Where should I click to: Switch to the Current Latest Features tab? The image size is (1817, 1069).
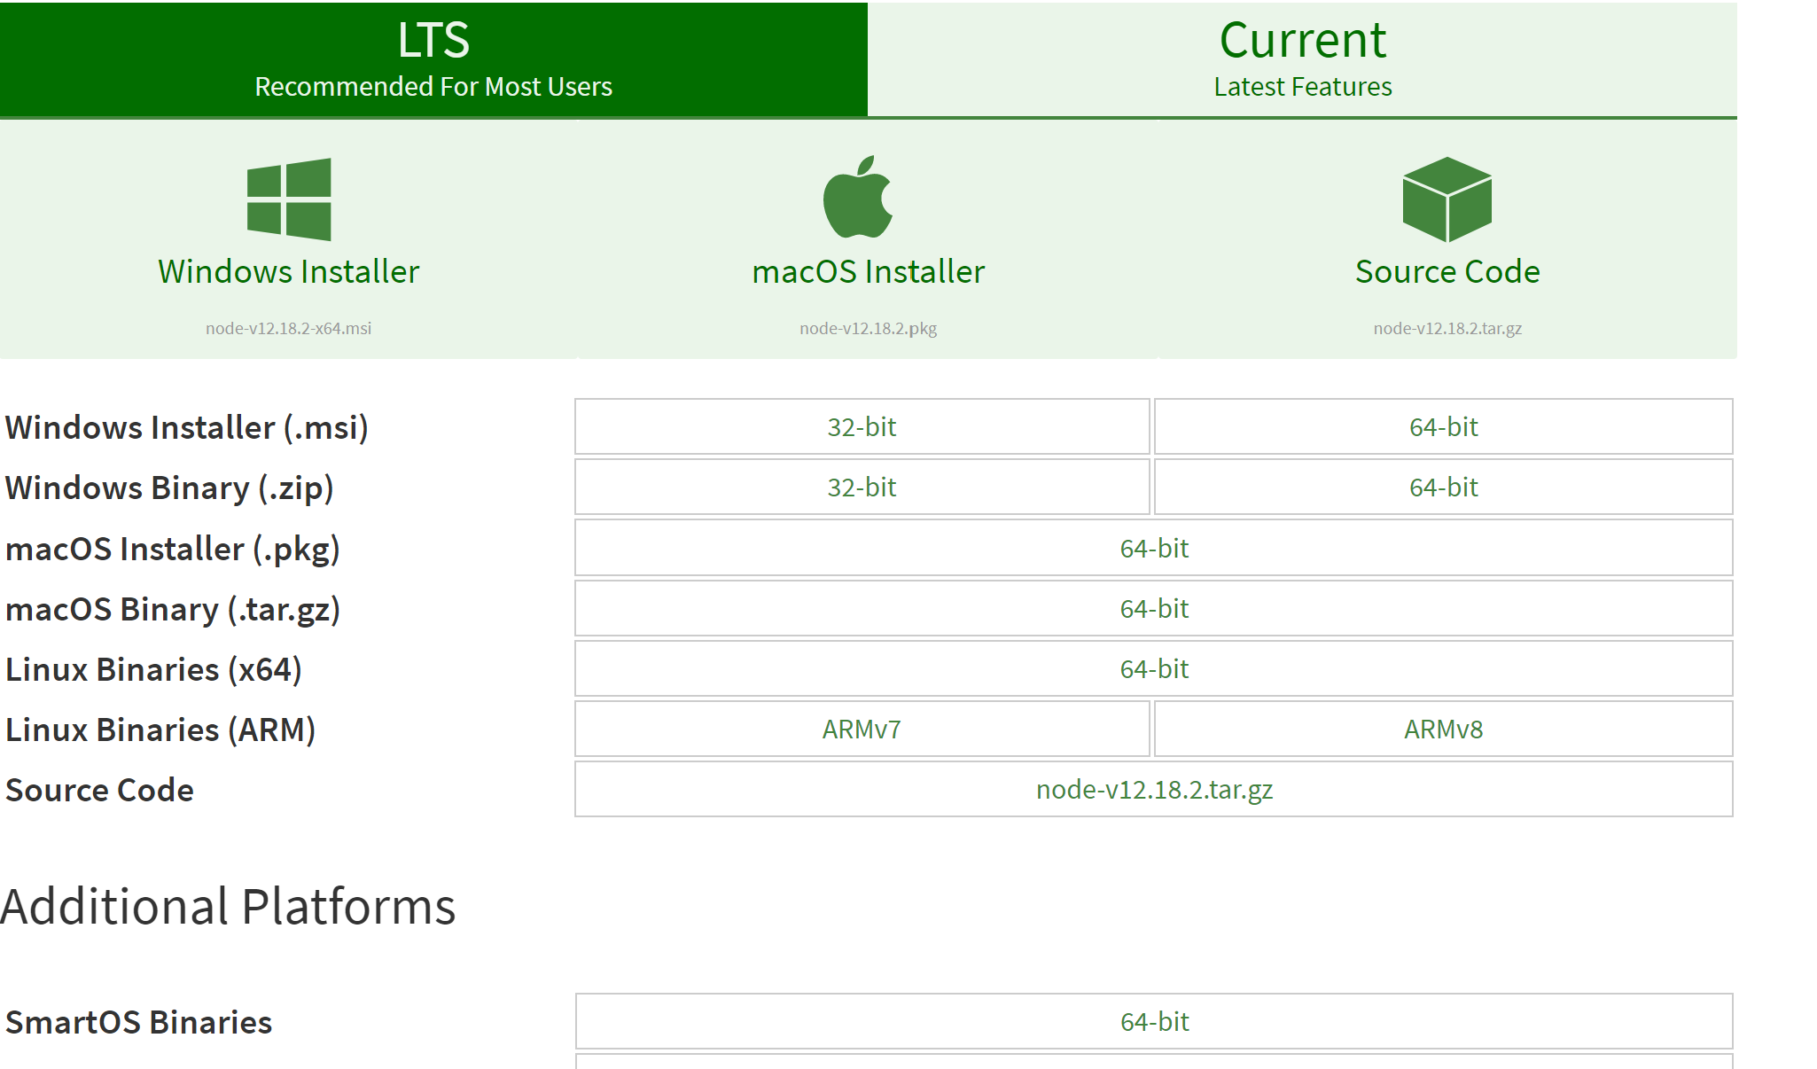pos(1302,59)
